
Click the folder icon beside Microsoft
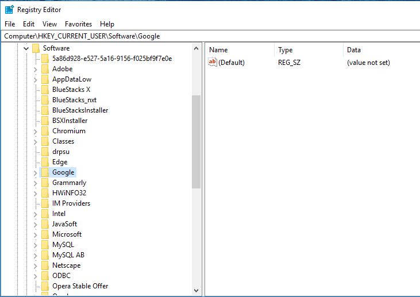tap(45, 234)
